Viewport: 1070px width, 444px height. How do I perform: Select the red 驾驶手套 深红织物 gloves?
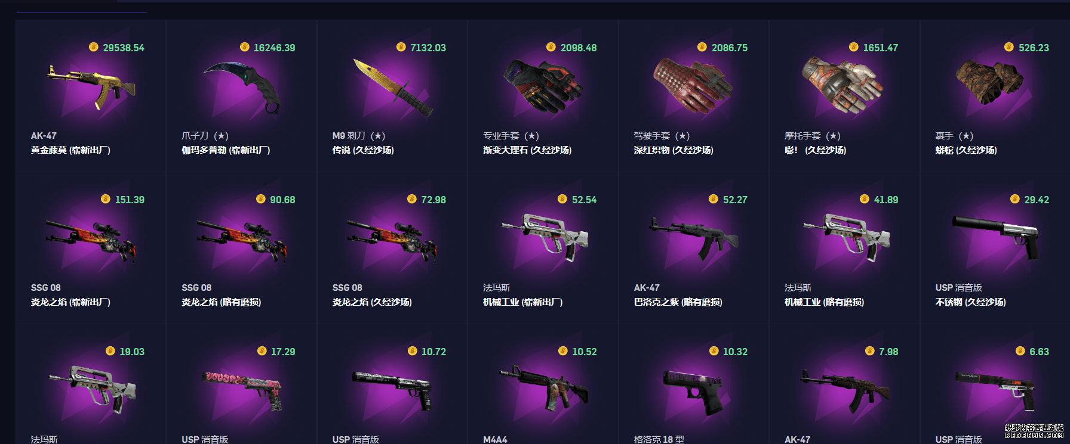pyautogui.click(x=693, y=87)
